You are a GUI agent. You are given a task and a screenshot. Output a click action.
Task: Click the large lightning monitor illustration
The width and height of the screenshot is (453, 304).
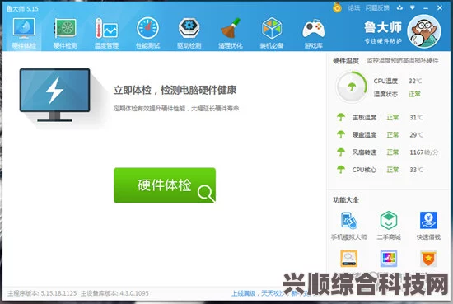(54, 95)
